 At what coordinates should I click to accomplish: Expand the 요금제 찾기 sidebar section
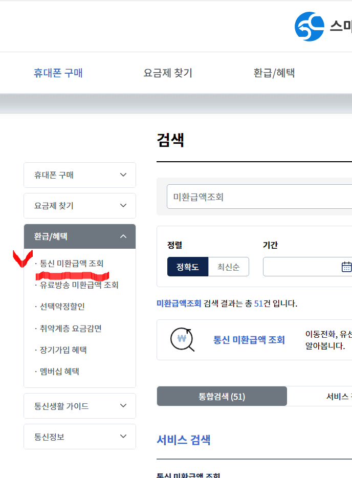pos(79,205)
